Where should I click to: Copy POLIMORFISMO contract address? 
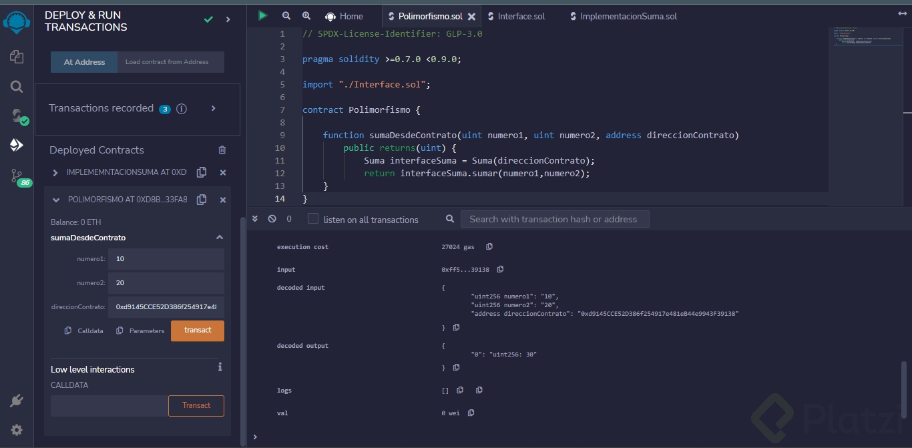click(201, 200)
